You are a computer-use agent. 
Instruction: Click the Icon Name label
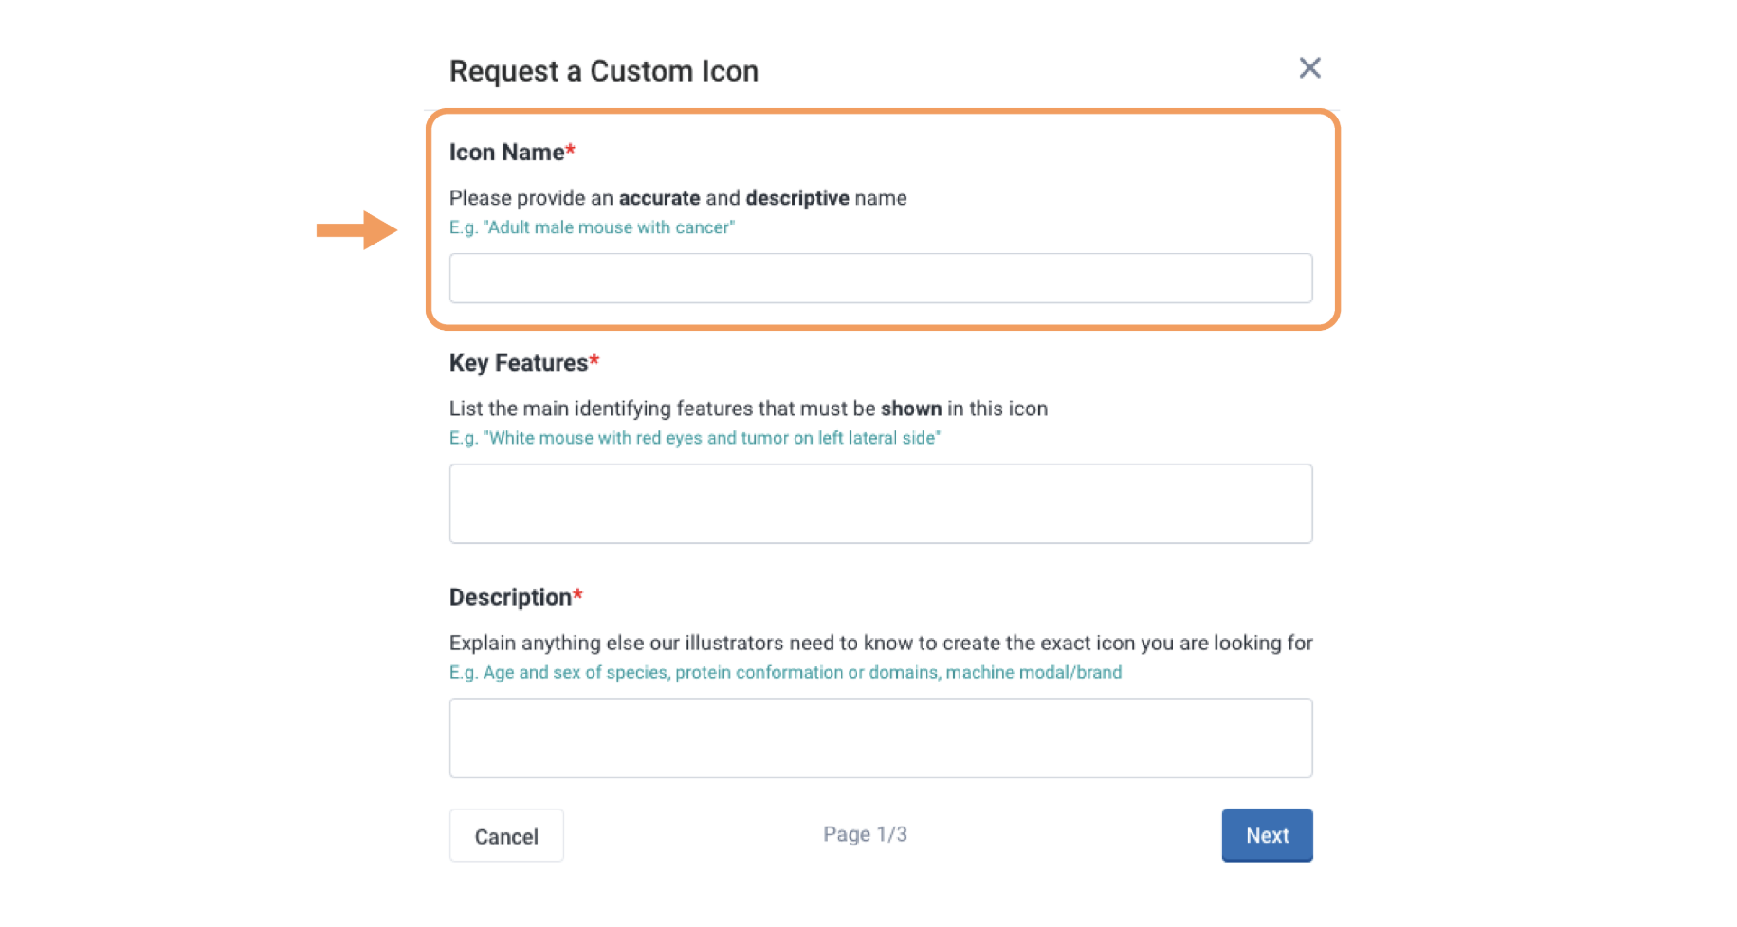pyautogui.click(x=506, y=153)
